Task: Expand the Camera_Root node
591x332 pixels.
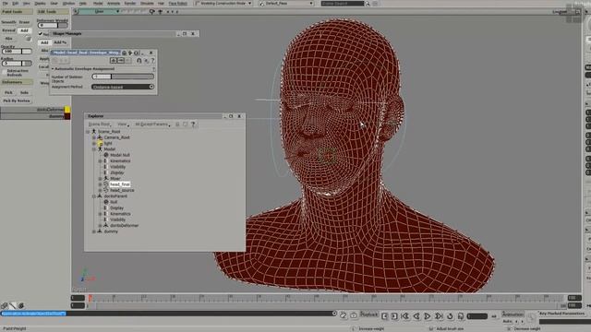Action: 94,137
